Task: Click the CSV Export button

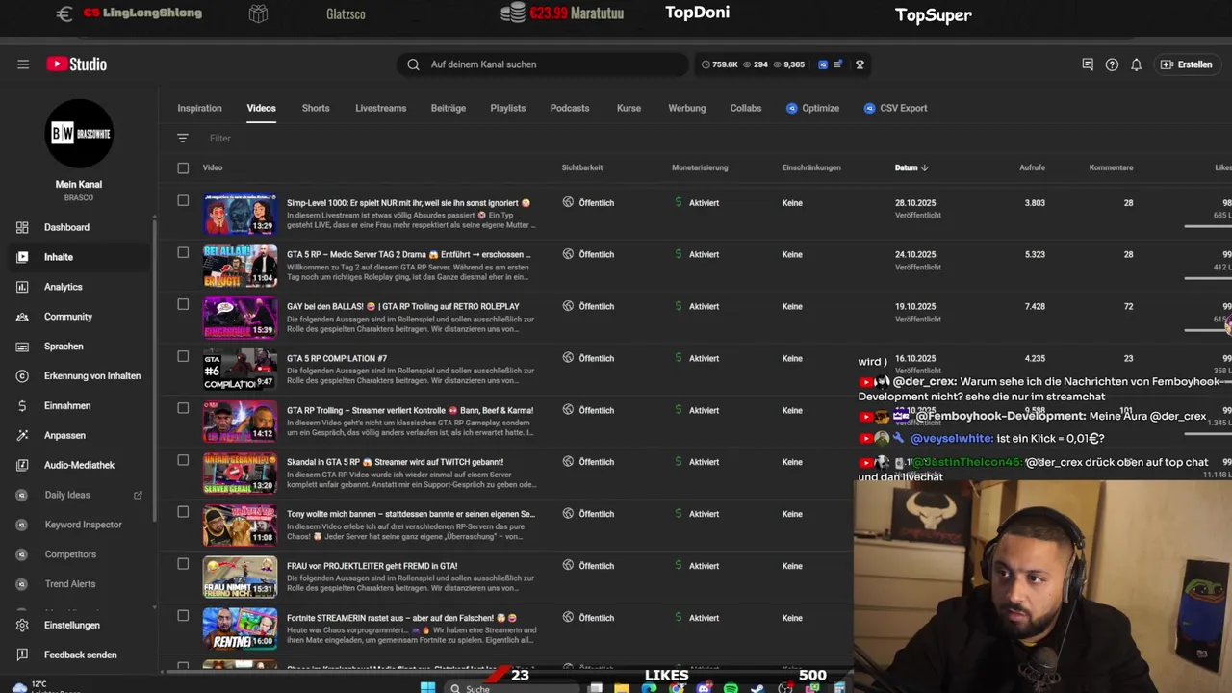Action: [x=895, y=108]
